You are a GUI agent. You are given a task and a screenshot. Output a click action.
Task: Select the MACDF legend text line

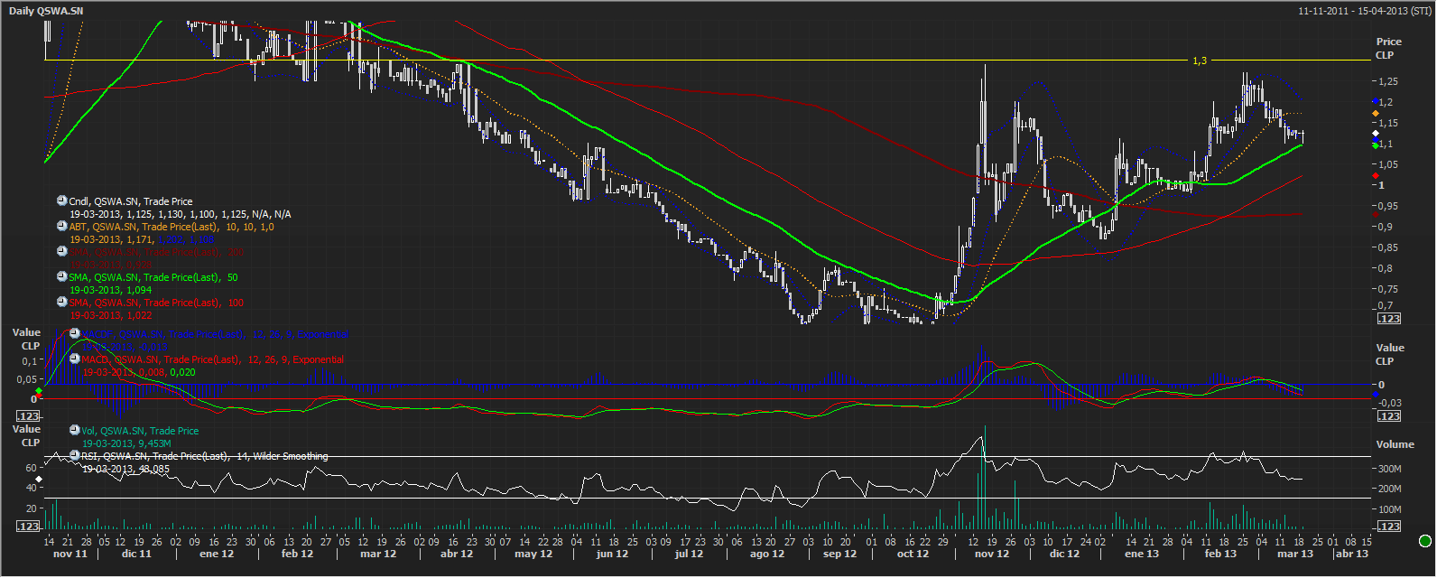pyautogui.click(x=217, y=334)
